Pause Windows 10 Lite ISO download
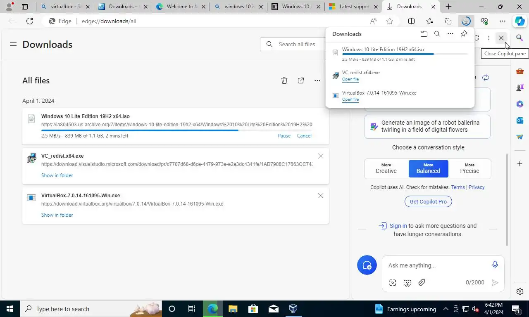 point(284,136)
